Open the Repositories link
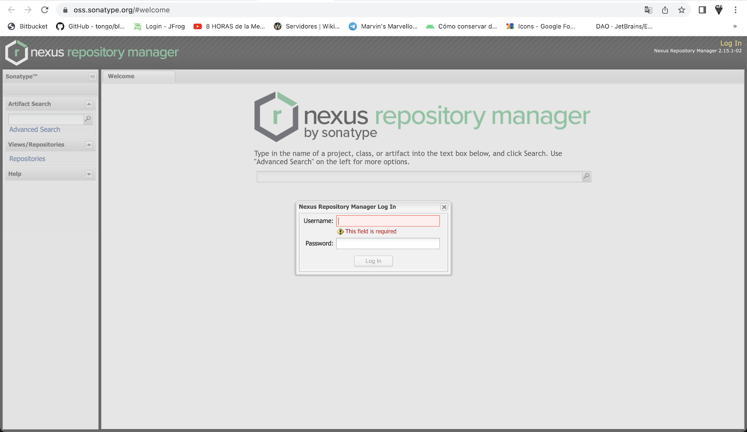The height and width of the screenshot is (432, 747). (28, 159)
